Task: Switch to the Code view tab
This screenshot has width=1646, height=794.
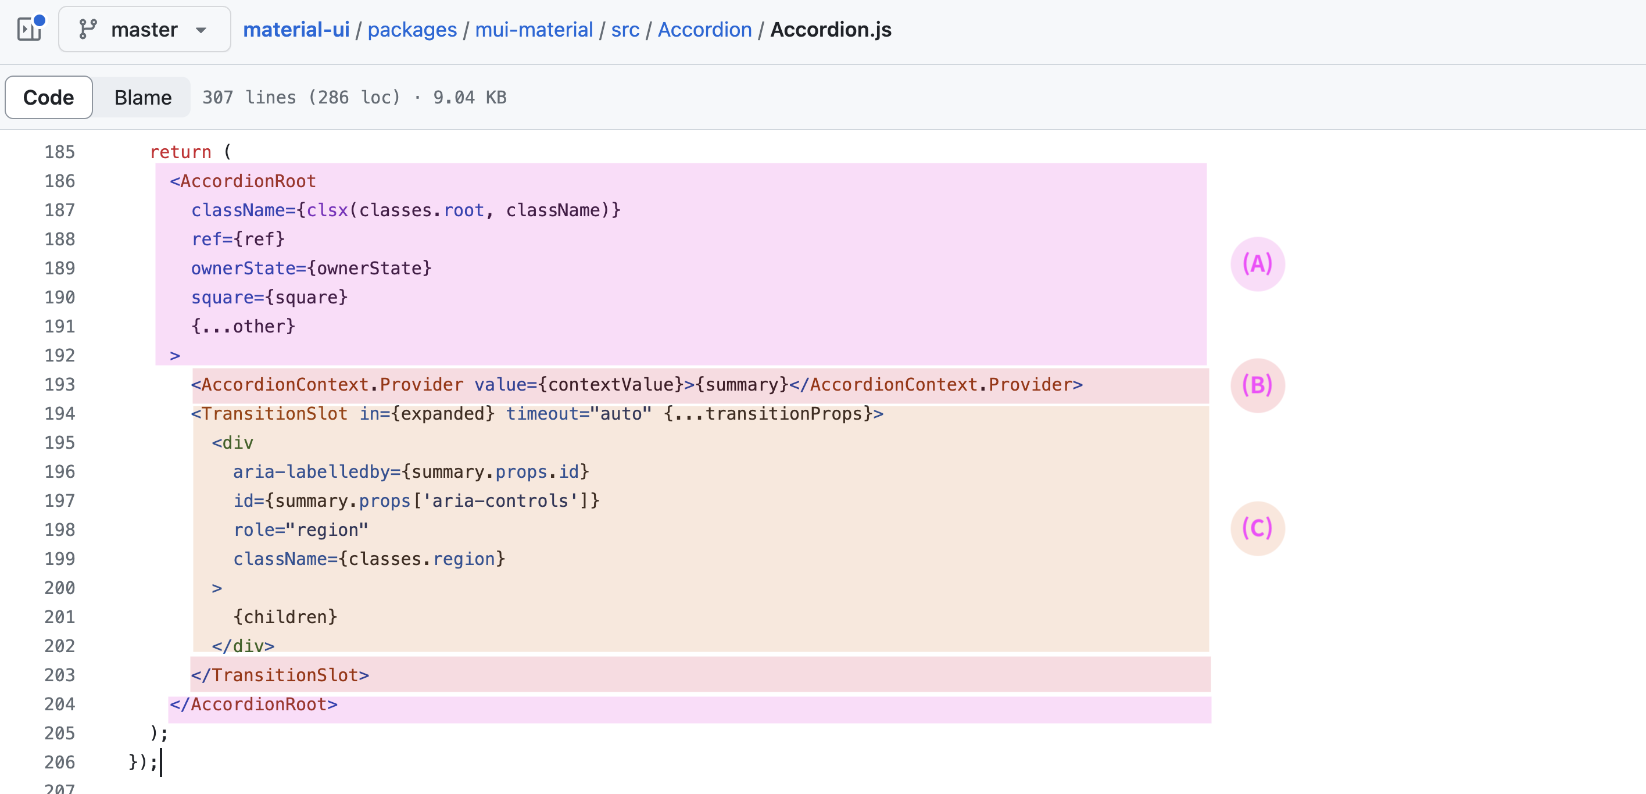Action: tap(49, 97)
